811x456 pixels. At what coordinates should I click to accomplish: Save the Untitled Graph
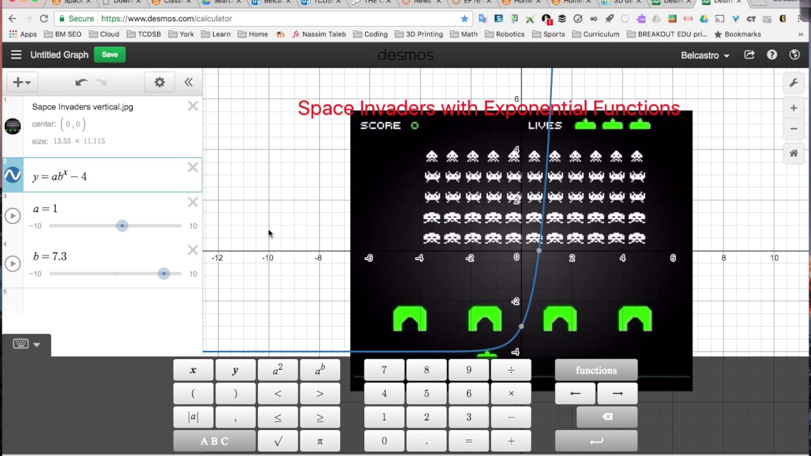click(x=110, y=54)
